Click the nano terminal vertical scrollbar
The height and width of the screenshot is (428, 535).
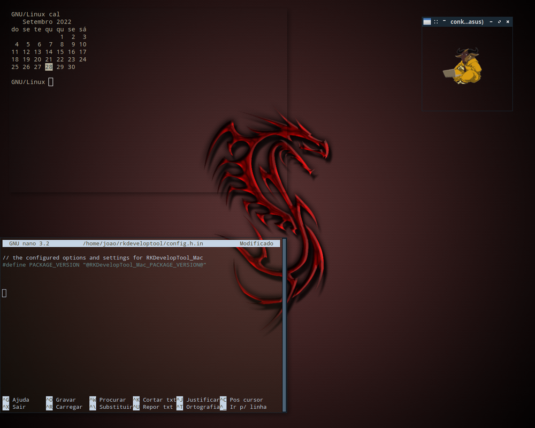tap(284, 325)
